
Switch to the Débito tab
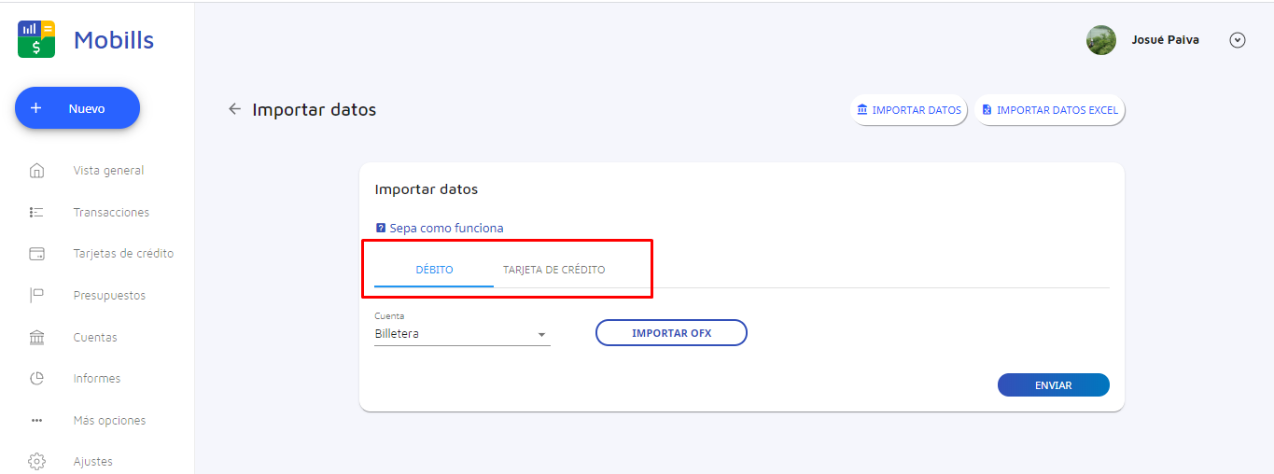(x=434, y=270)
